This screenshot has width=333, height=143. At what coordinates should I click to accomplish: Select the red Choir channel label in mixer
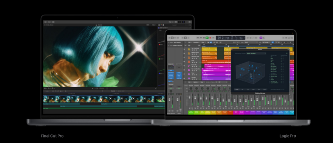coord(230,112)
